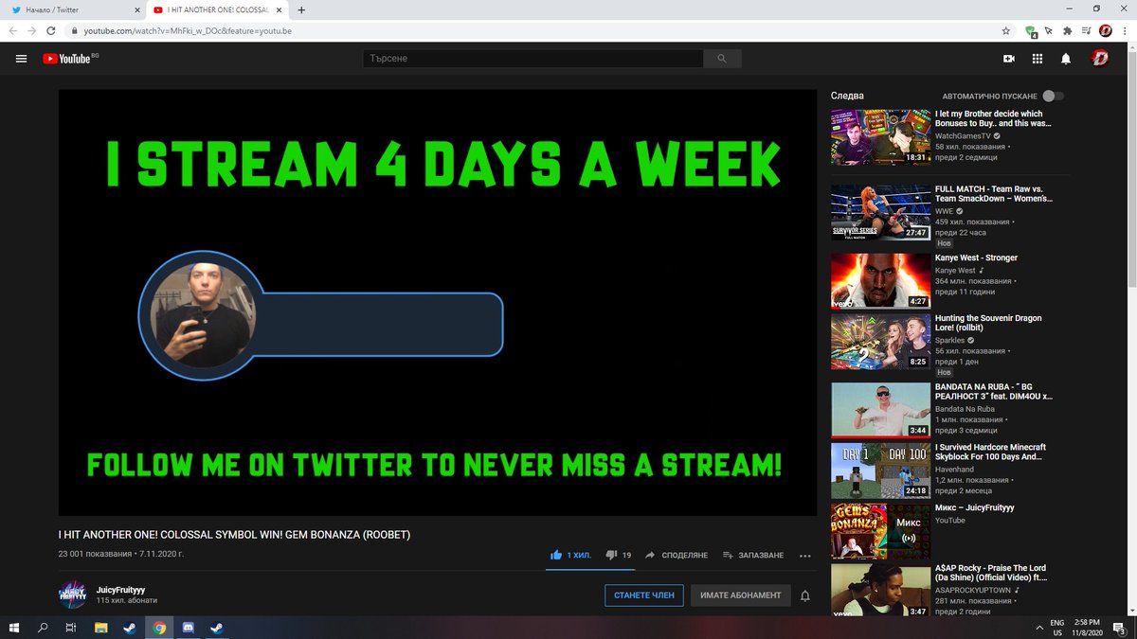Open a new browser tab
The image size is (1137, 639).
(x=301, y=9)
